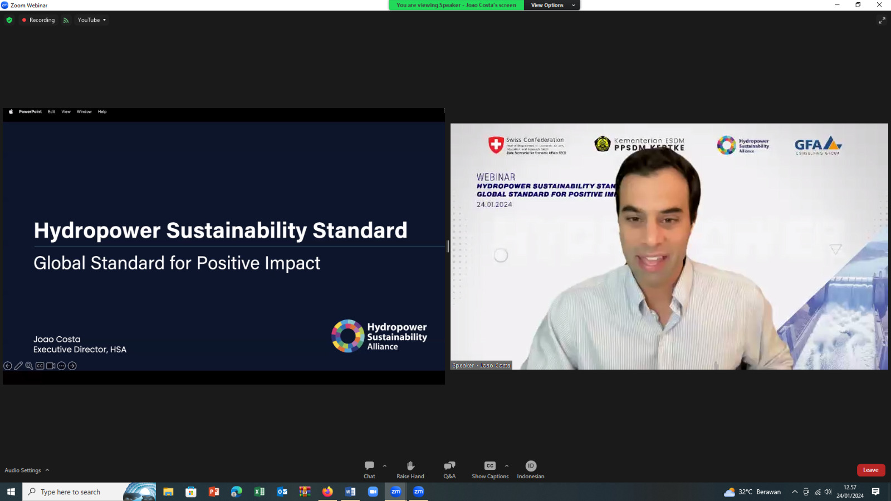Viewport: 891px width, 501px height.
Task: Open Audio Settings
Action: (x=23, y=470)
